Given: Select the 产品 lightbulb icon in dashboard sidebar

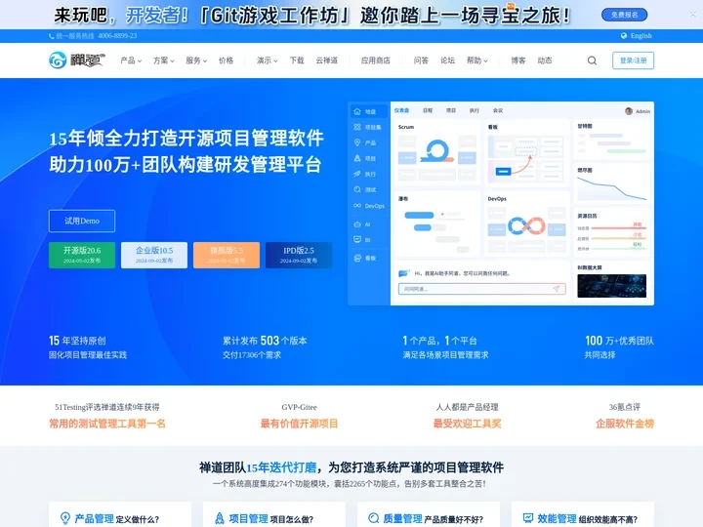Looking at the screenshot, I should click(357, 142).
